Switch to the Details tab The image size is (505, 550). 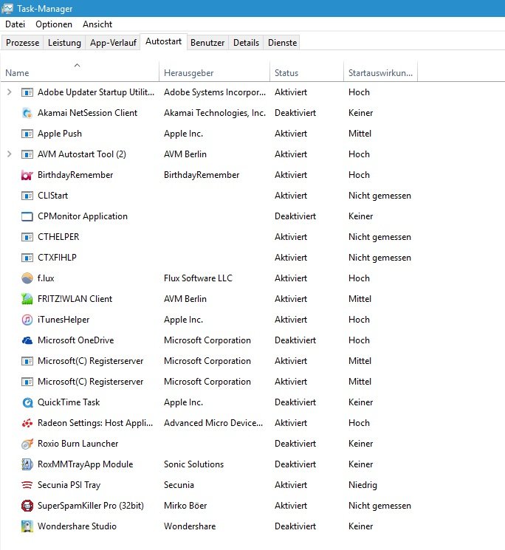(x=246, y=43)
